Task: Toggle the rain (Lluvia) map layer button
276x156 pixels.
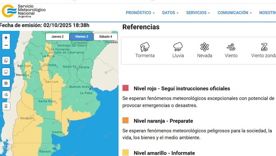Action: pos(6,72)
